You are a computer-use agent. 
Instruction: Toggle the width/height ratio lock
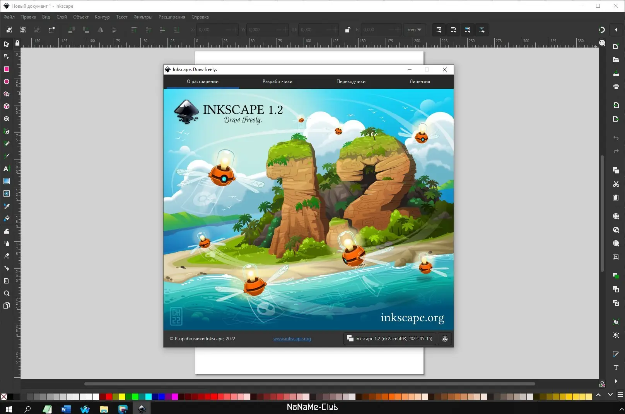[348, 30]
